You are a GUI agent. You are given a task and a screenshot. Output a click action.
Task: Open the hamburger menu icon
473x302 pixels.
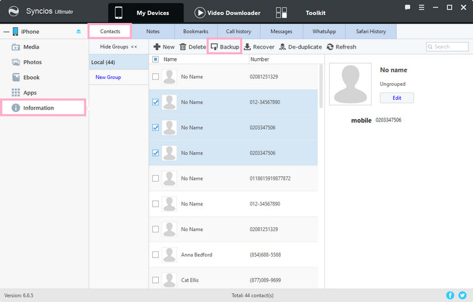422,7
